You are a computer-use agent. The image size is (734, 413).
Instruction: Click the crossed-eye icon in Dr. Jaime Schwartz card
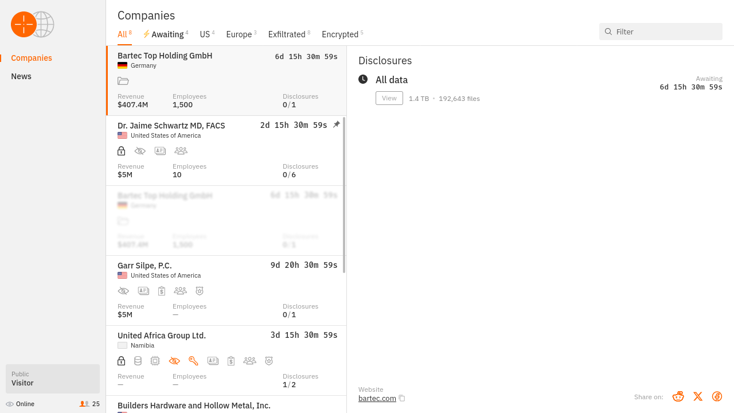140,151
